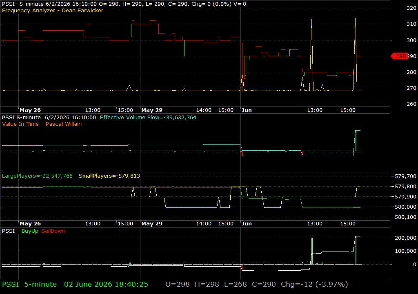Click the -579,800 axis label
The height and width of the screenshot is (294, 418).
click(405, 186)
